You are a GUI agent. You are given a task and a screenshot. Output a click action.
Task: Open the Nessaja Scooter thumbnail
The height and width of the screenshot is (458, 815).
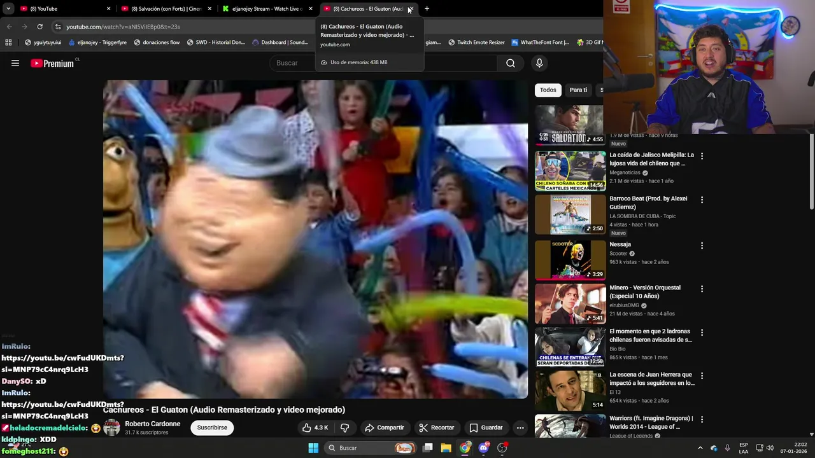point(570,260)
